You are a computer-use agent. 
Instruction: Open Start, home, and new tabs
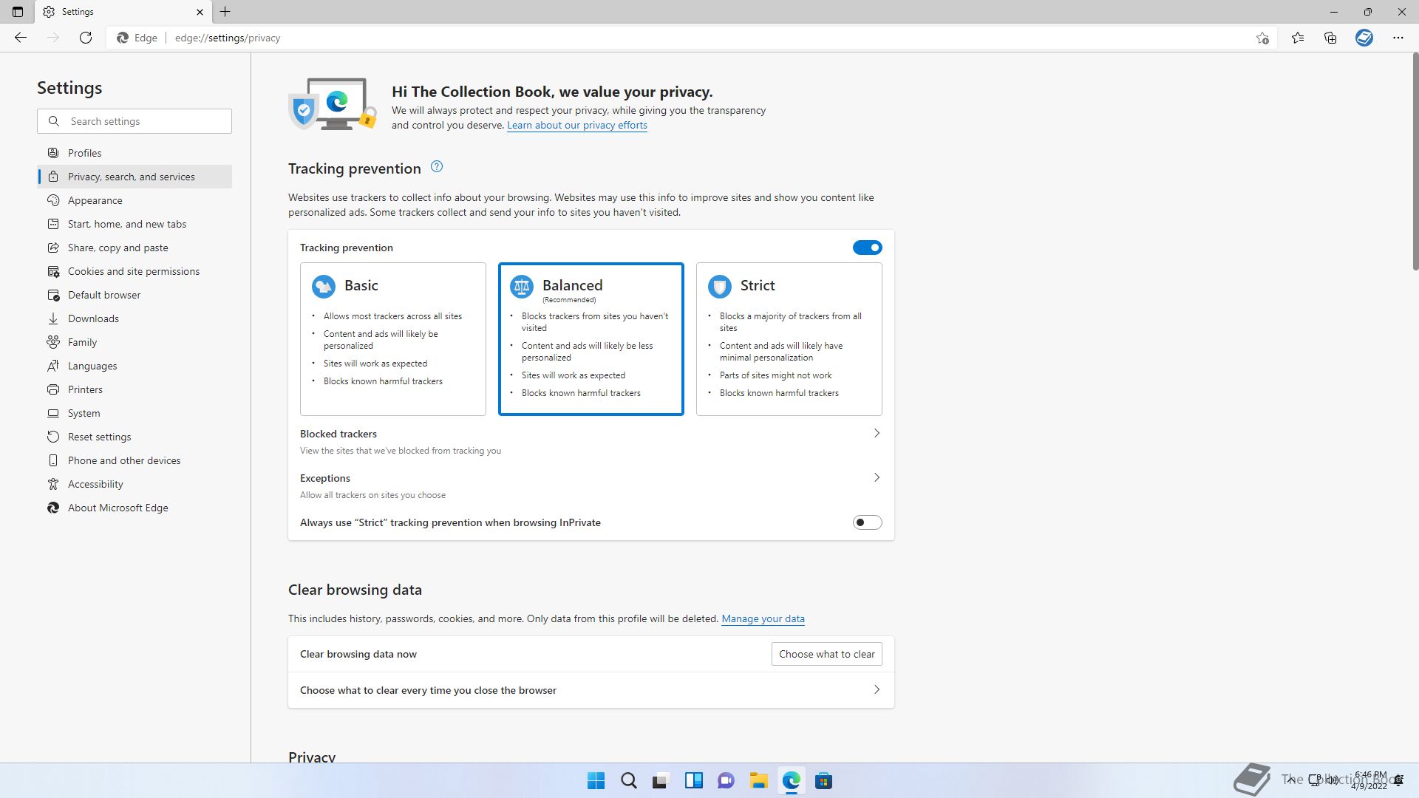click(x=135, y=224)
